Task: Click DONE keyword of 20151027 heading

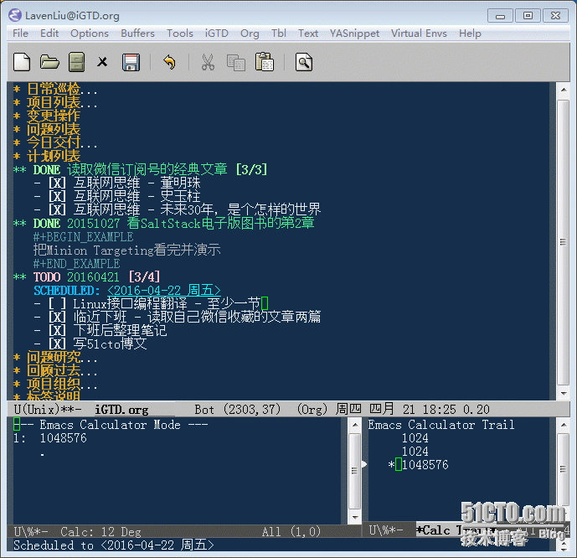Action: point(47,224)
